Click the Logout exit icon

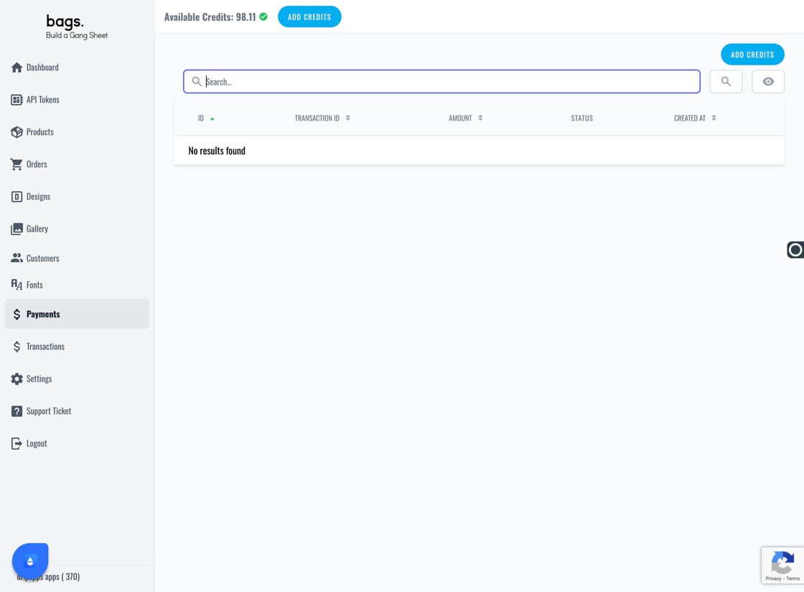pos(17,443)
